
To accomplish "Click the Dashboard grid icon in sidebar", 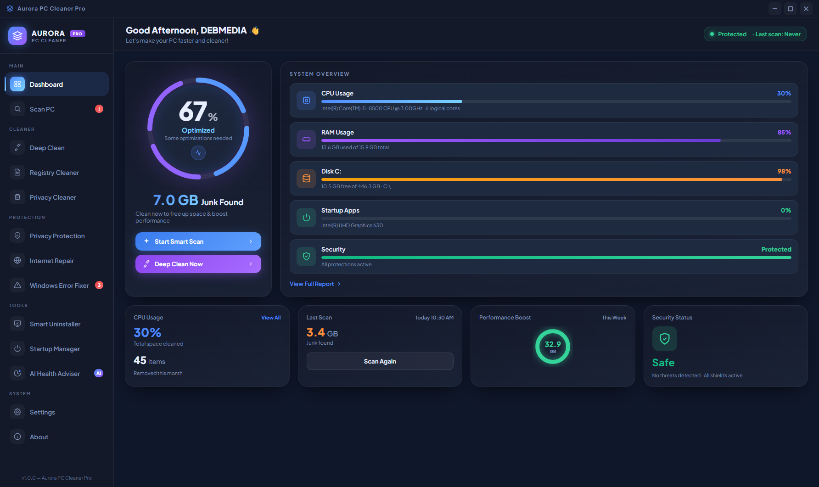I will 17,84.
